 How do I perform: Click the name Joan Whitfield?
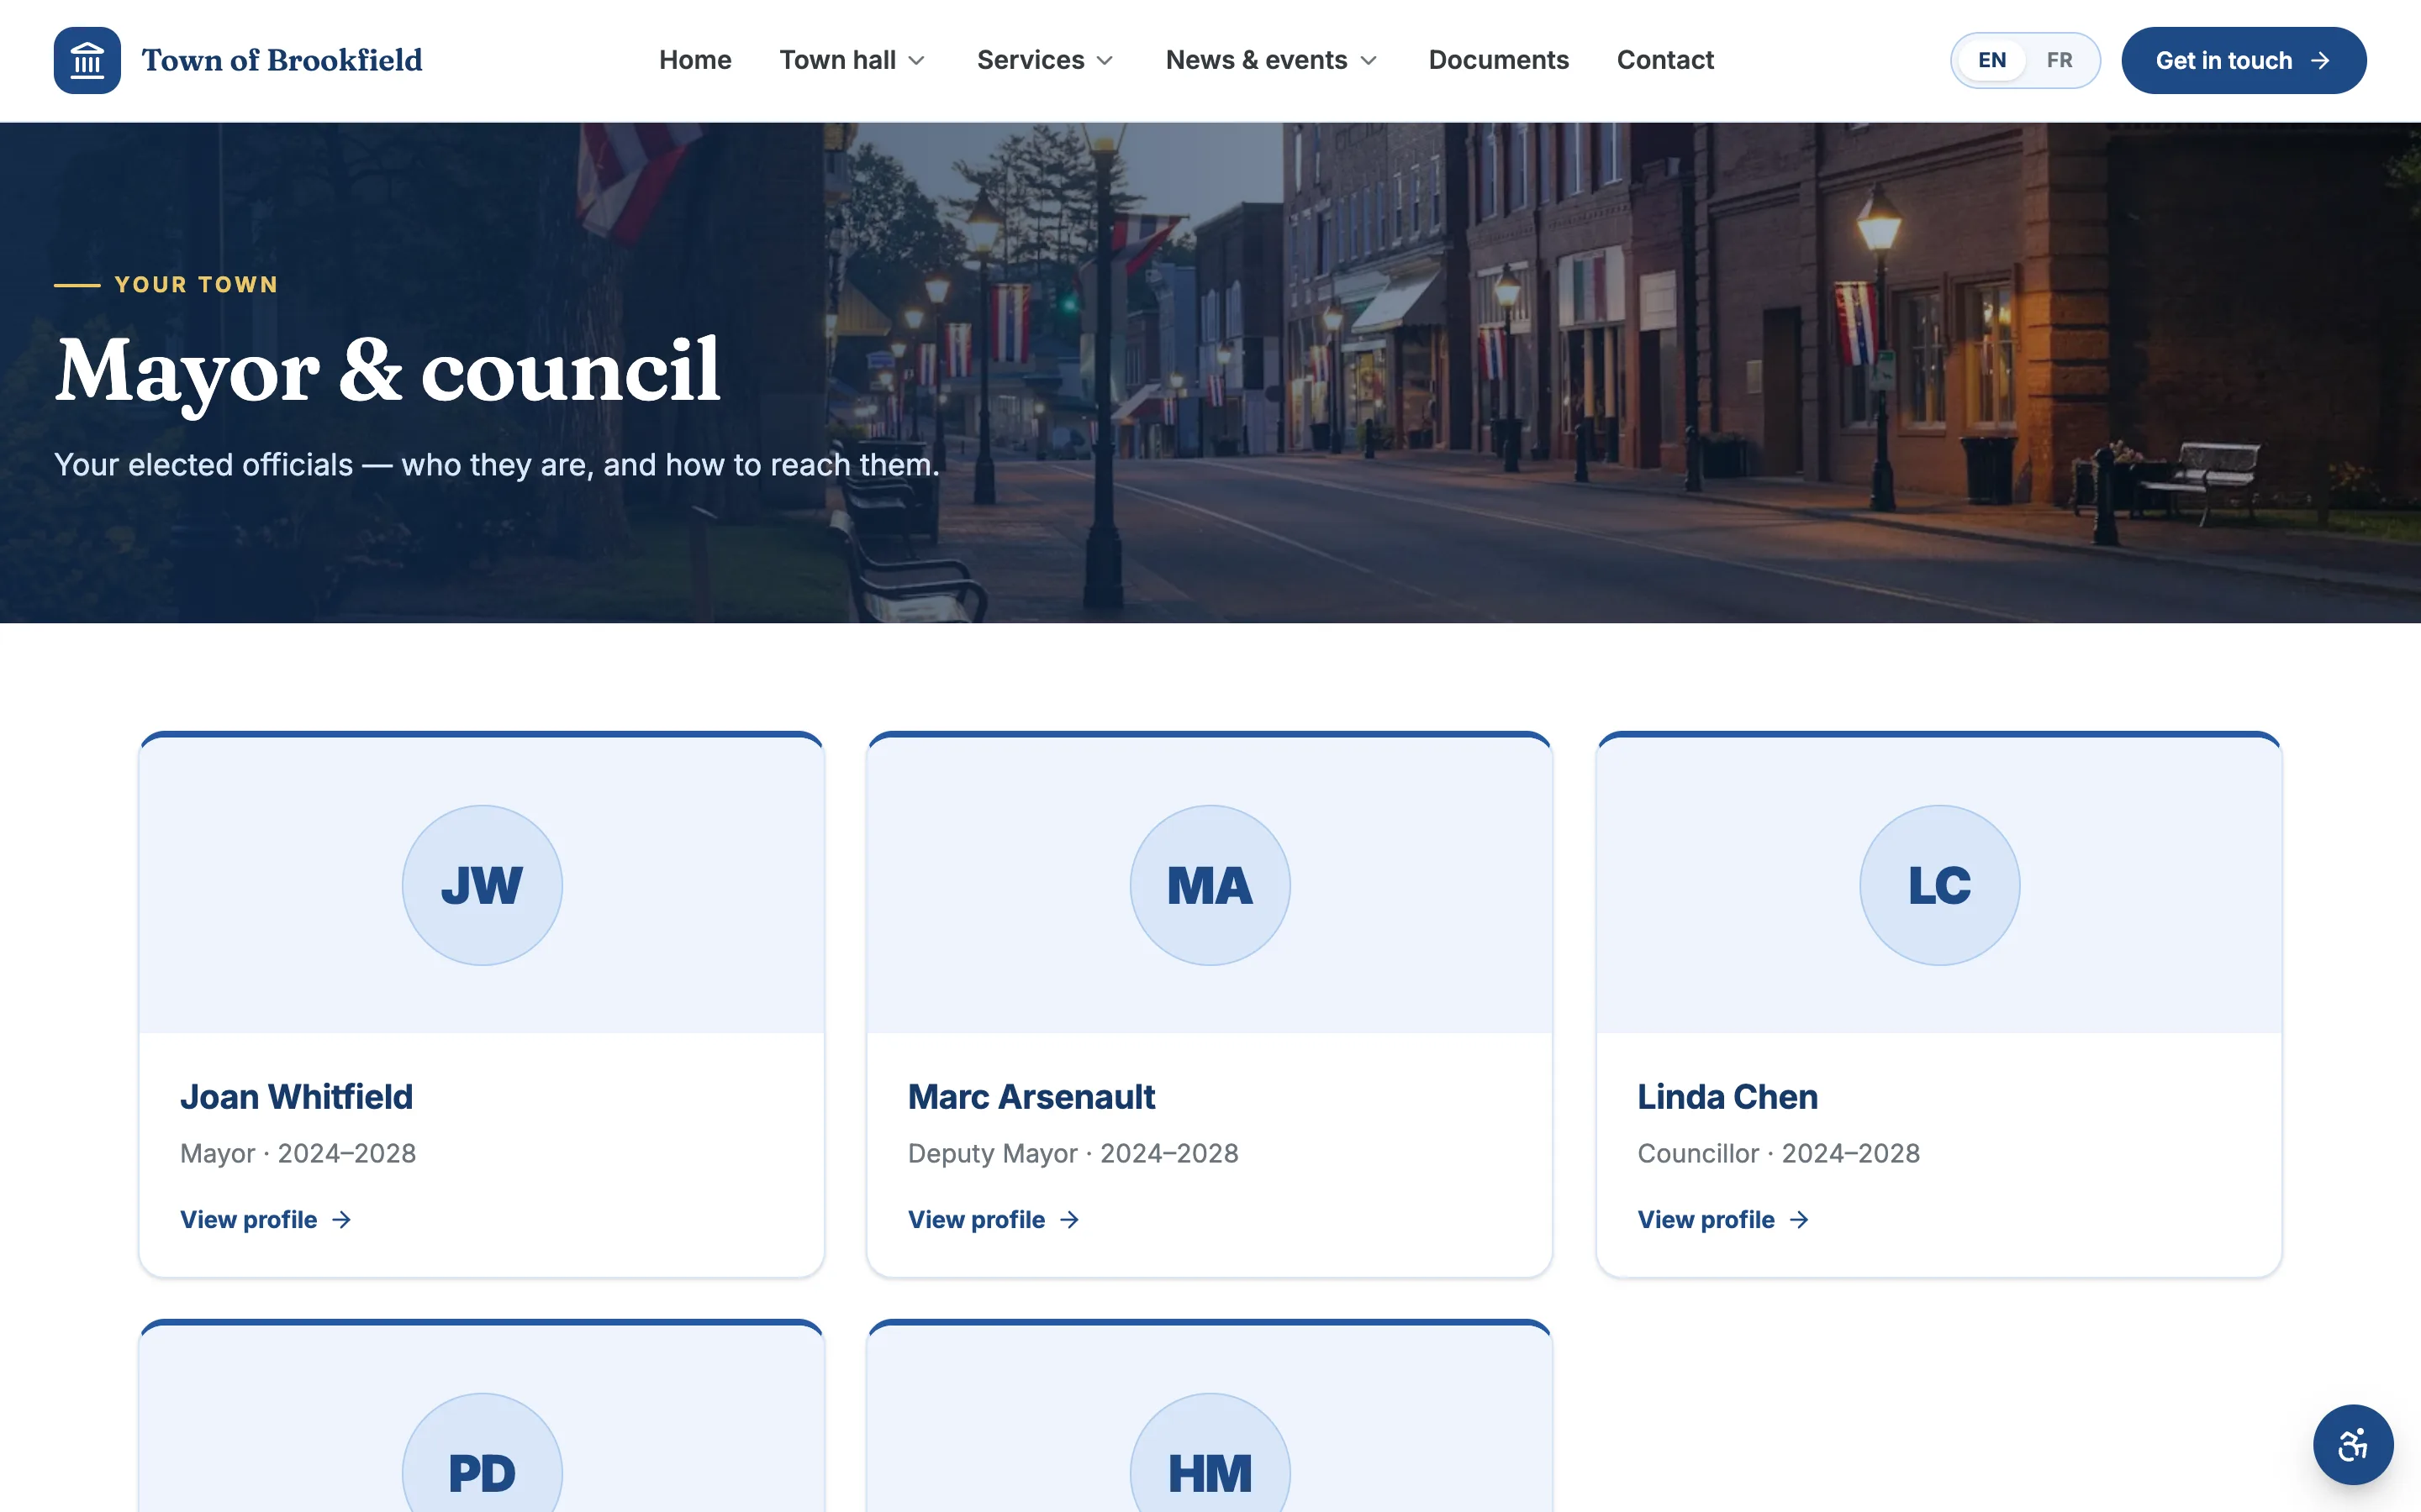296,1096
